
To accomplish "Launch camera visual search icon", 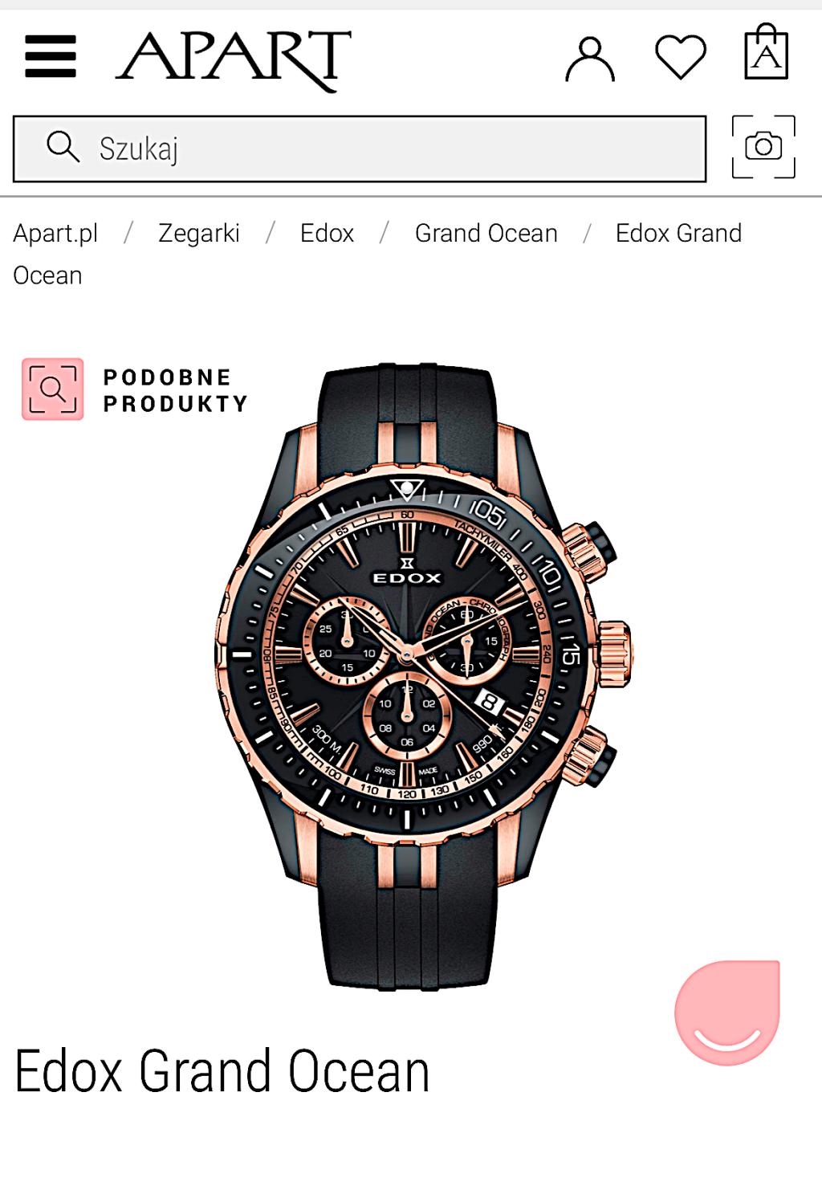I will (763, 146).
